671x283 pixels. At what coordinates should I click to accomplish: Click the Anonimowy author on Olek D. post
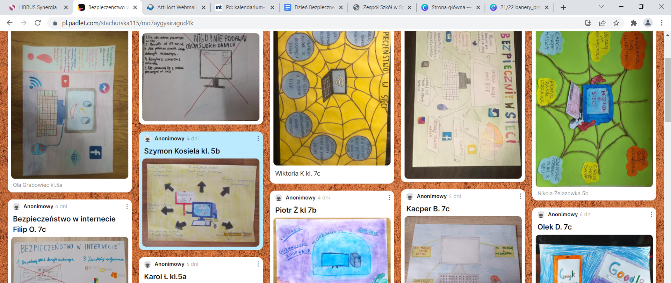(x=563, y=215)
